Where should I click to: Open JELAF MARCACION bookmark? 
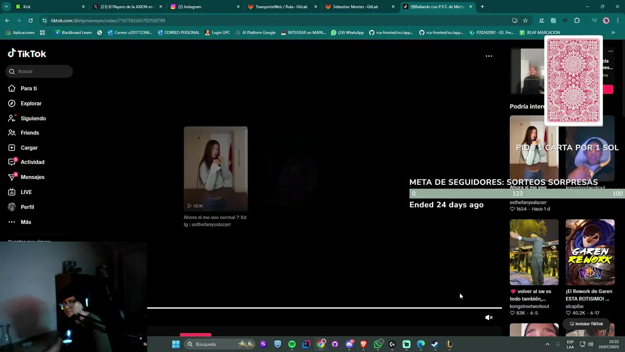[x=540, y=33]
